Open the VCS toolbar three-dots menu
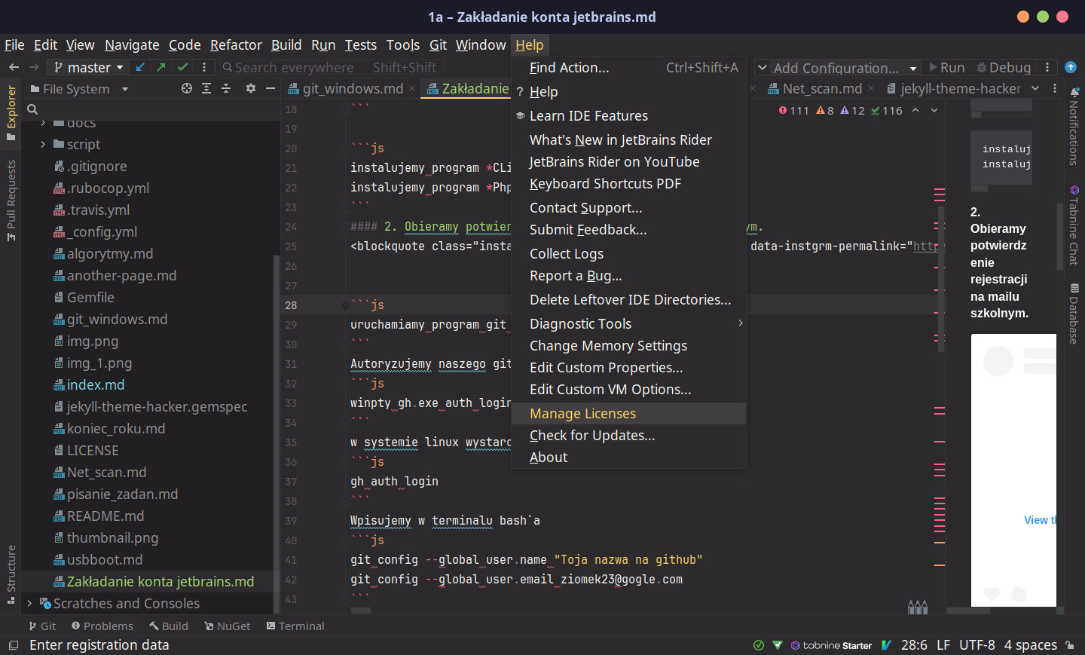The height and width of the screenshot is (655, 1085). (203, 67)
